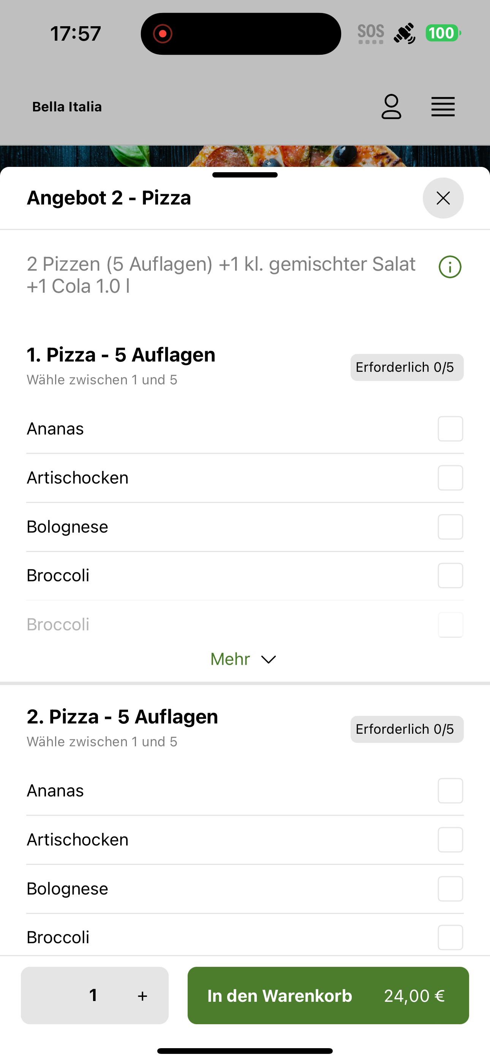Check Ananas for the 2. Pizza
490x1063 pixels.
click(x=450, y=791)
